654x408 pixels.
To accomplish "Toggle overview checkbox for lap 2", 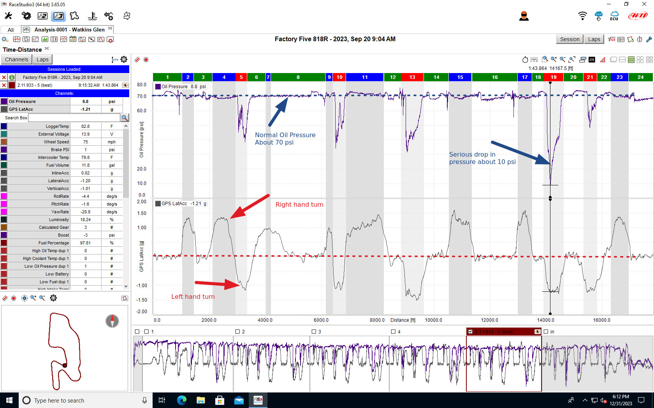I will coord(237,331).
